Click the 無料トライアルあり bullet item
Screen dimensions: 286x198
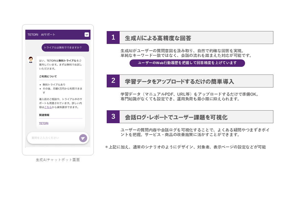[54, 85]
